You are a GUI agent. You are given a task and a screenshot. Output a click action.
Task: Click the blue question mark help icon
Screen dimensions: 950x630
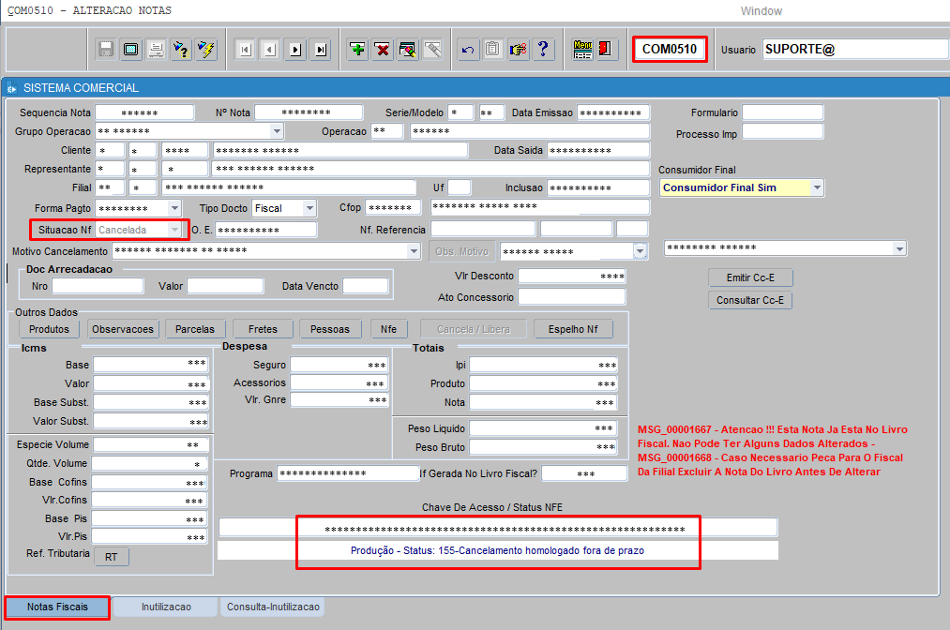click(x=543, y=50)
